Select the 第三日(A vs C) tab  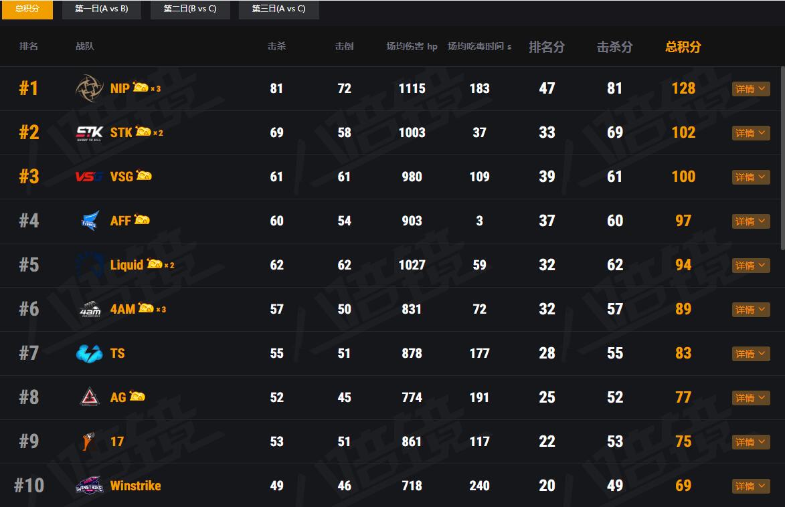click(x=278, y=9)
